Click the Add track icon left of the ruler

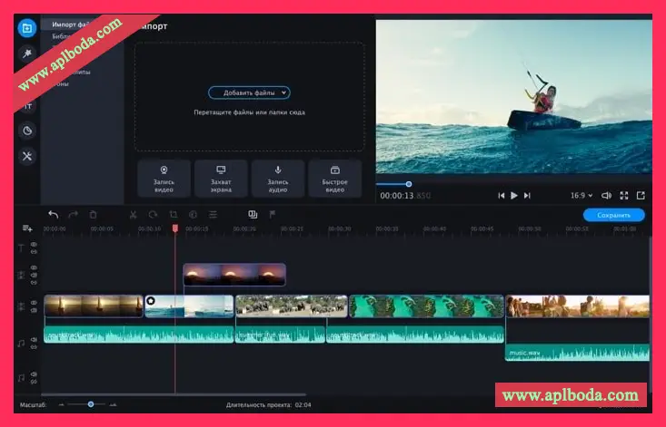[x=27, y=228]
